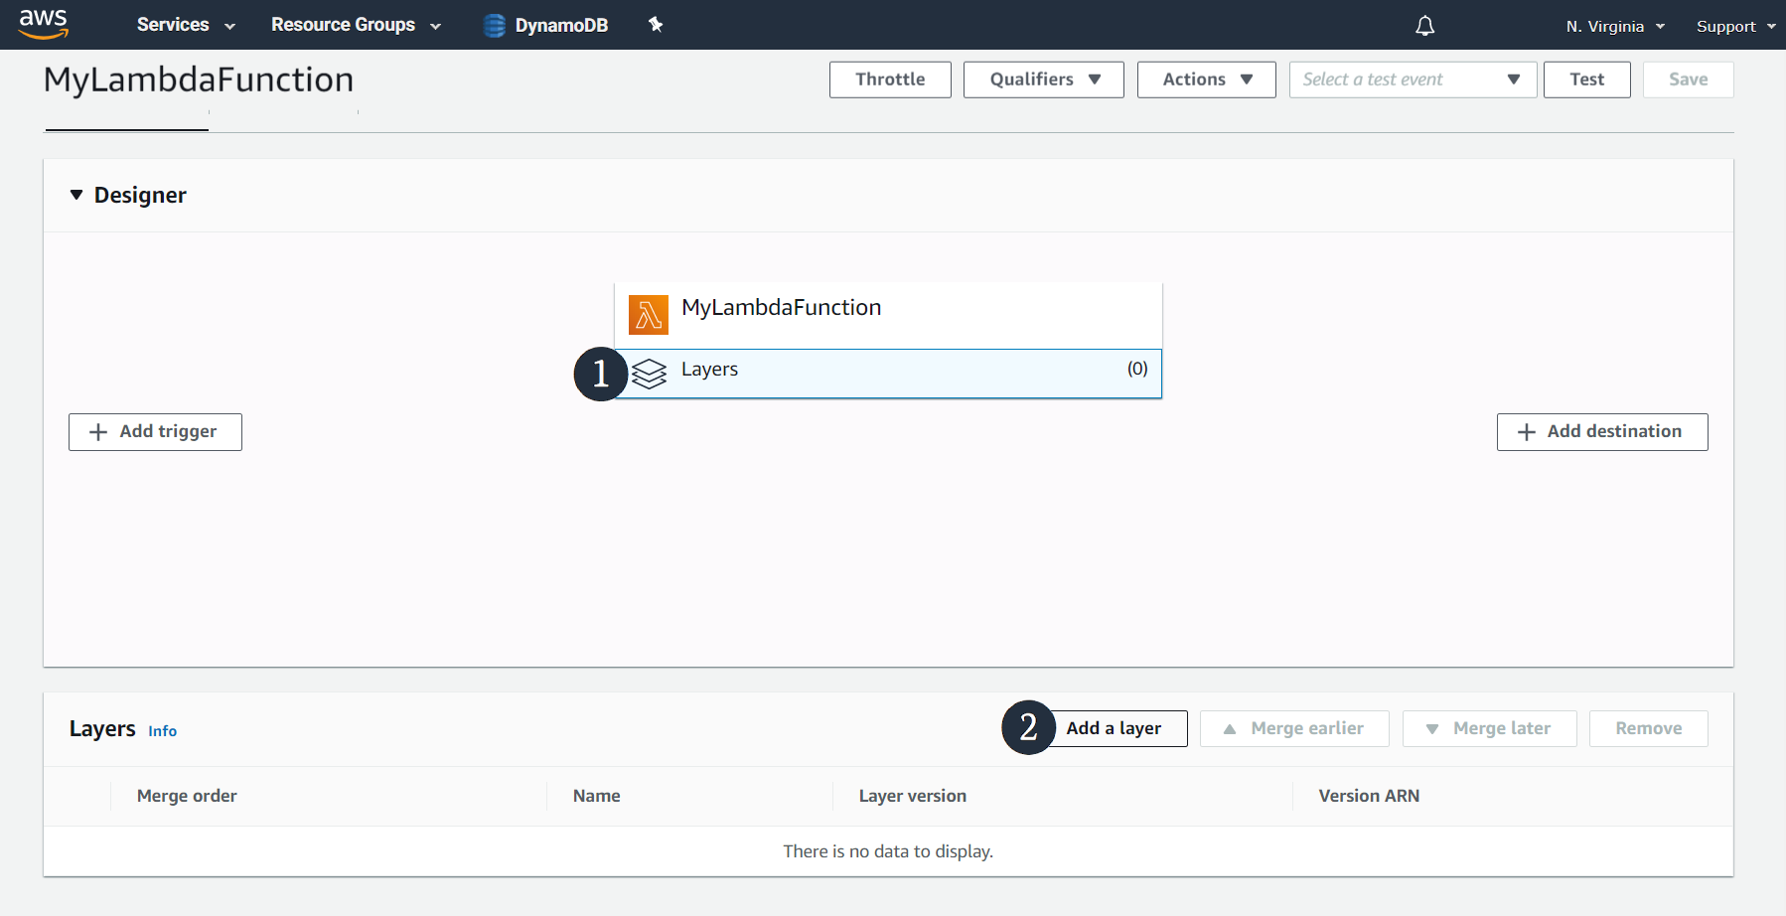This screenshot has width=1786, height=916.
Task: Click the Layers stack icon in Designer
Action: [x=650, y=374]
